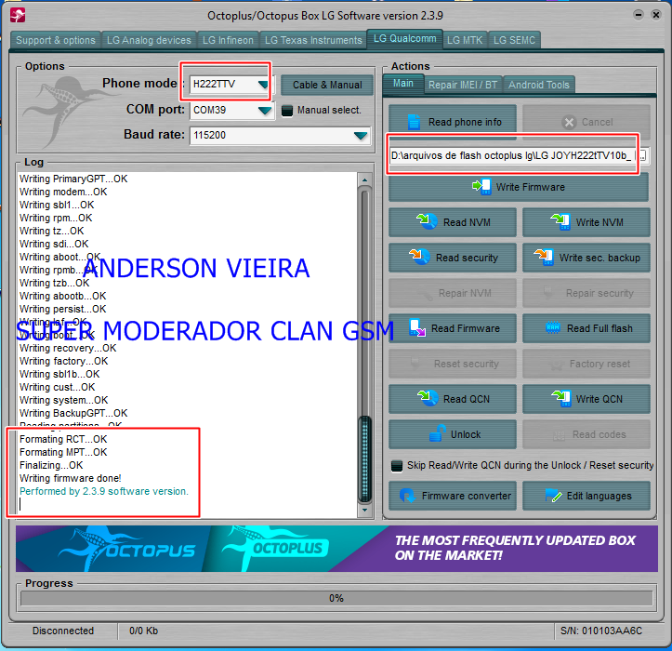Click the log scroll up arrow

tap(364, 179)
